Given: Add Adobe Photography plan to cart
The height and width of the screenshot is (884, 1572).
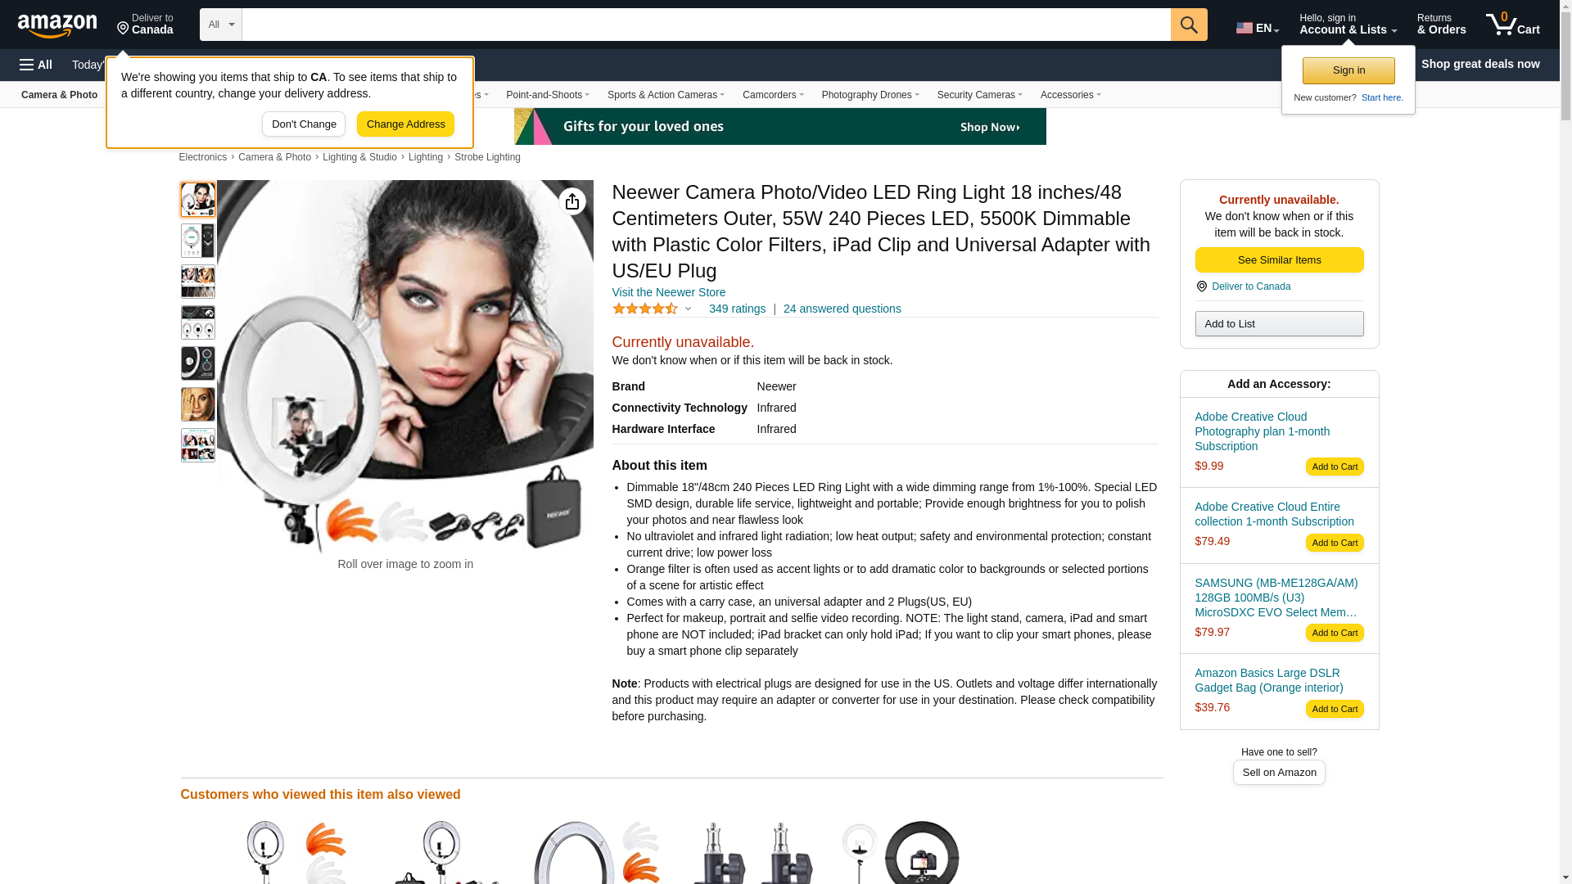Looking at the screenshot, I should click(x=1335, y=467).
